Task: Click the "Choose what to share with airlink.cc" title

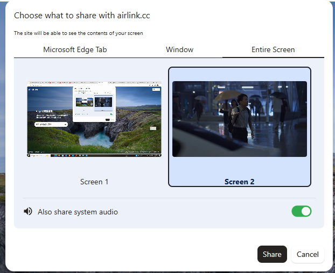Action: tap(82, 16)
